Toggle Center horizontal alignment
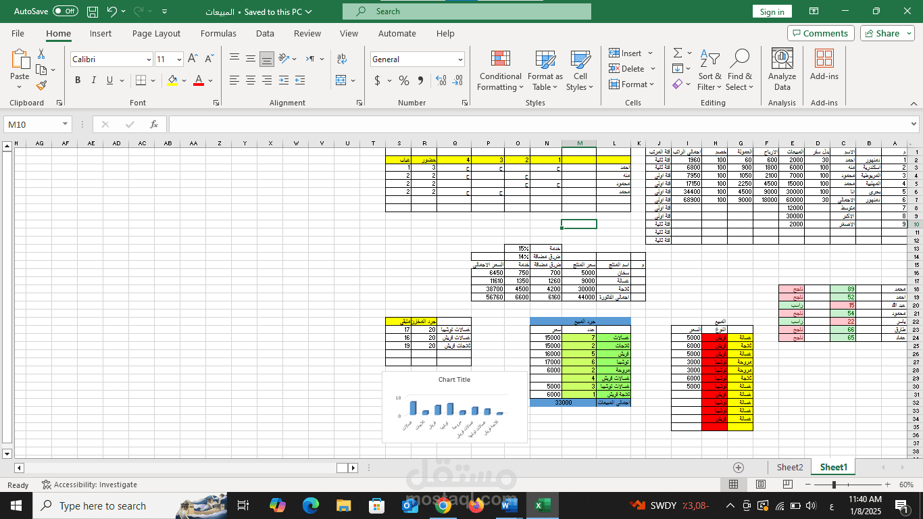 [251, 80]
